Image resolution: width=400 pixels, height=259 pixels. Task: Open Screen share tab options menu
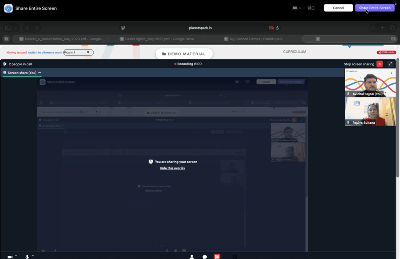pyautogui.click(x=39, y=73)
